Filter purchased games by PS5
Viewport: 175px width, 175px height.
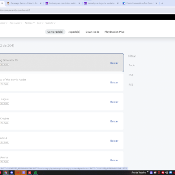(x=131, y=84)
